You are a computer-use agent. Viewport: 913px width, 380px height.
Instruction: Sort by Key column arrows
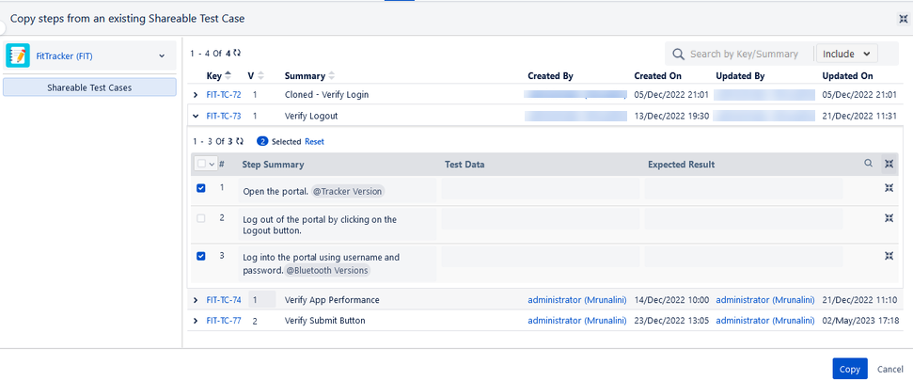(x=228, y=76)
